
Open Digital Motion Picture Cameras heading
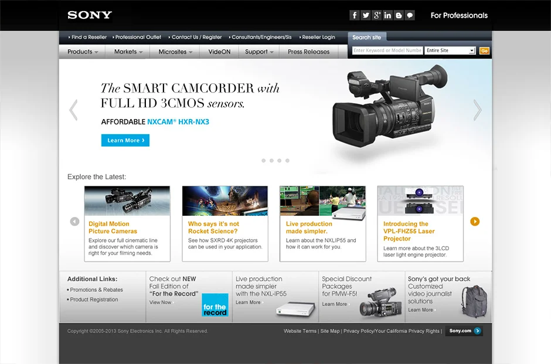(x=113, y=227)
